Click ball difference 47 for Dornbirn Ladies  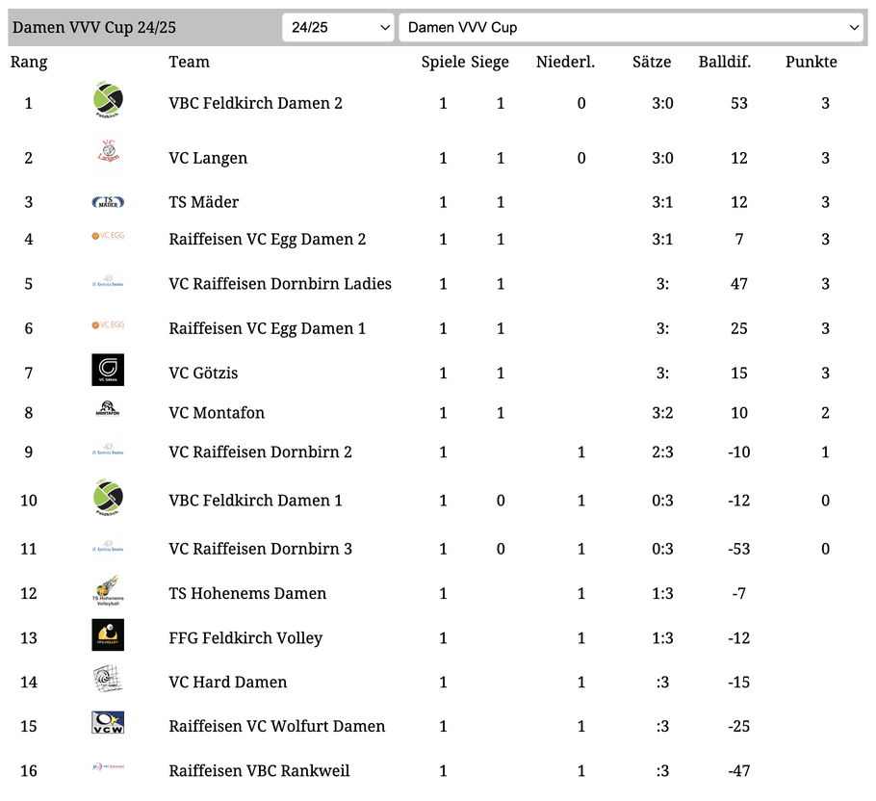(x=739, y=284)
